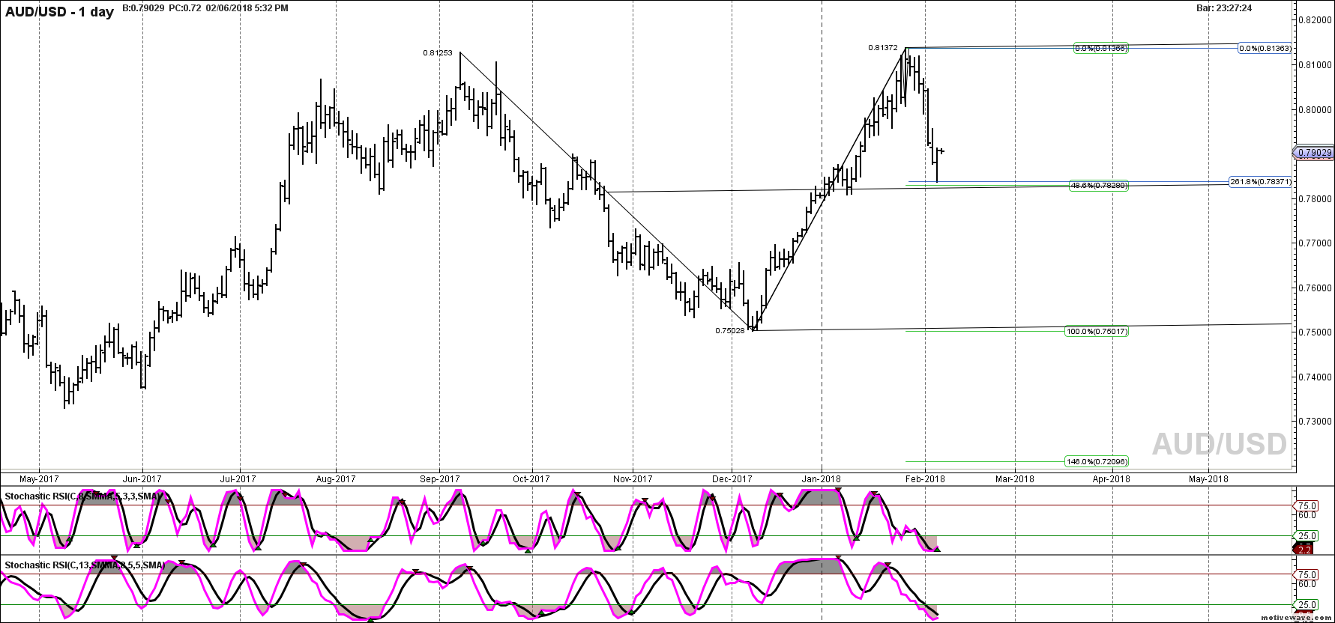Click the 0.81253 swing high label
Viewport: 1335px width, 623px height.
[x=438, y=53]
